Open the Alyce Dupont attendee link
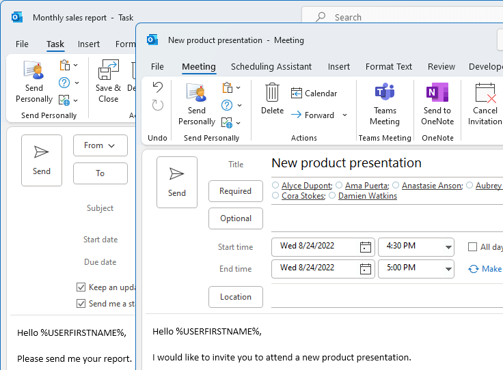 click(307, 185)
